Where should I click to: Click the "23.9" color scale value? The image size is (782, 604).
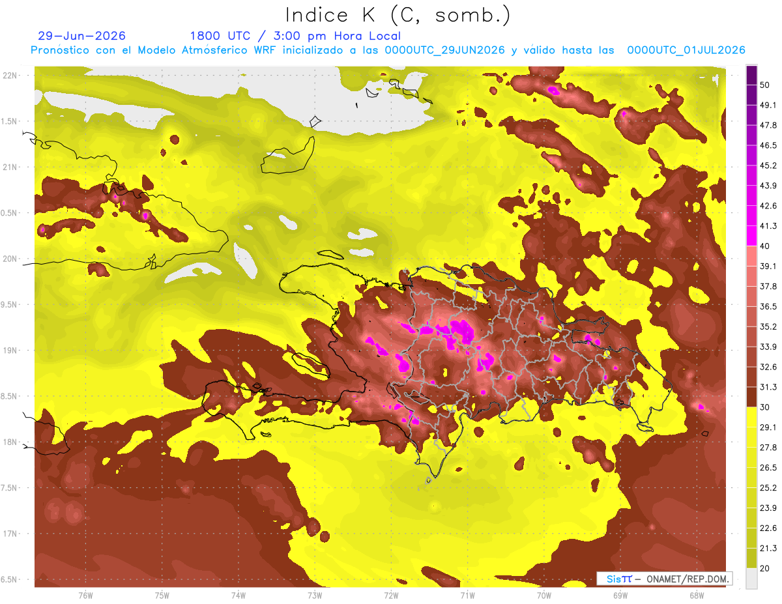pyautogui.click(x=768, y=508)
